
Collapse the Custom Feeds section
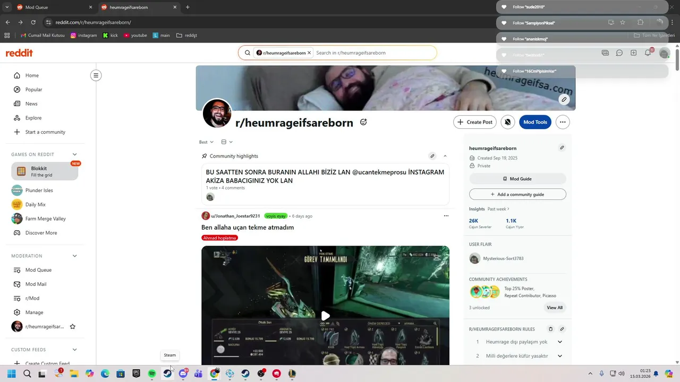pos(74,350)
